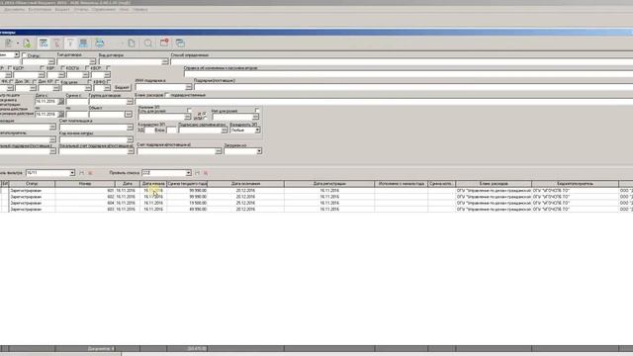Open the Объект field ellipsis button
The image size is (633, 356).
click(128, 115)
